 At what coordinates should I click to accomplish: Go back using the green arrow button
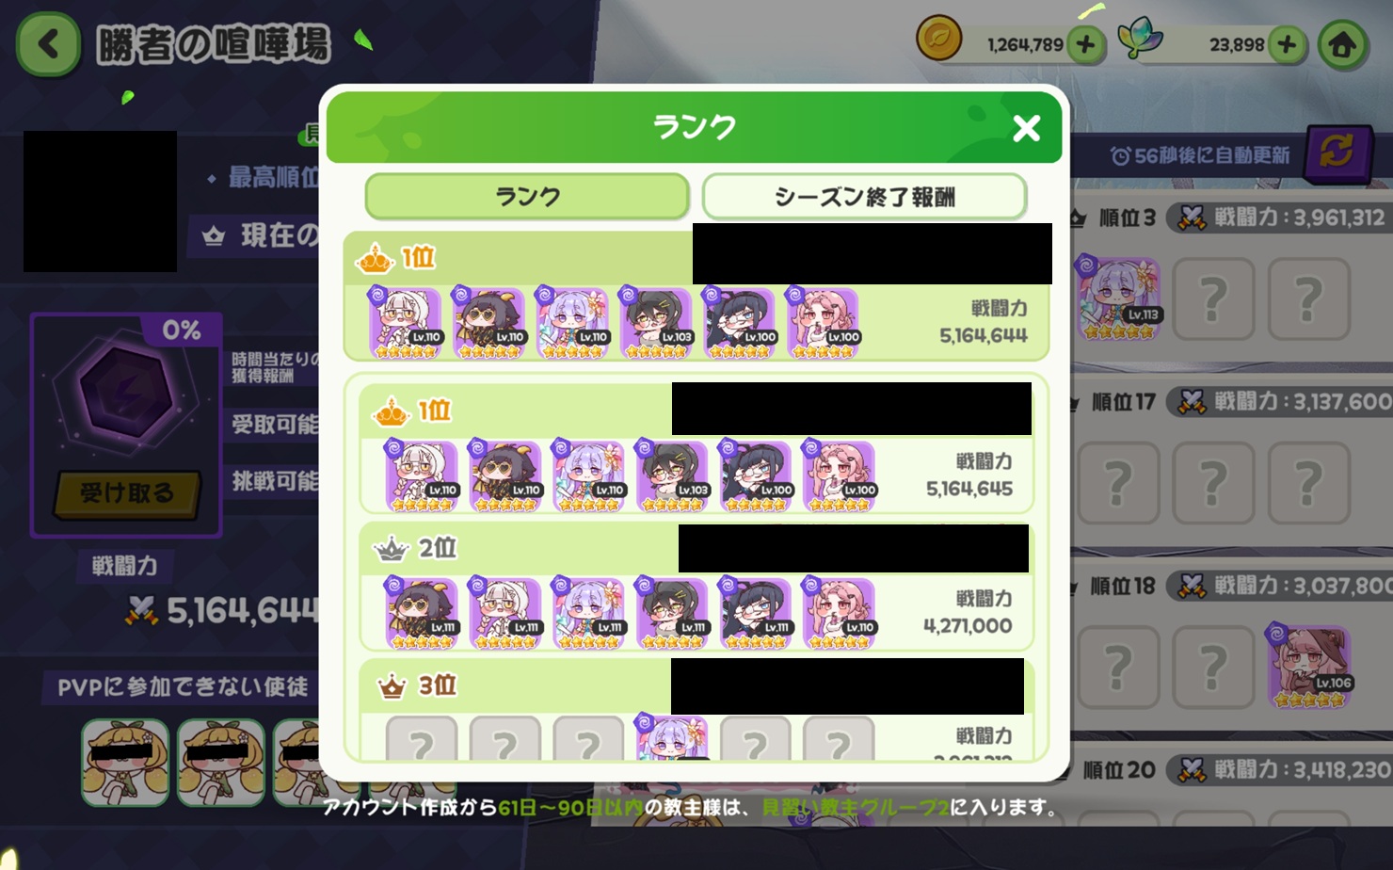pyautogui.click(x=48, y=44)
